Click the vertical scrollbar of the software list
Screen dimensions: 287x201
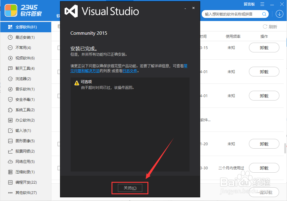click(x=285, y=148)
